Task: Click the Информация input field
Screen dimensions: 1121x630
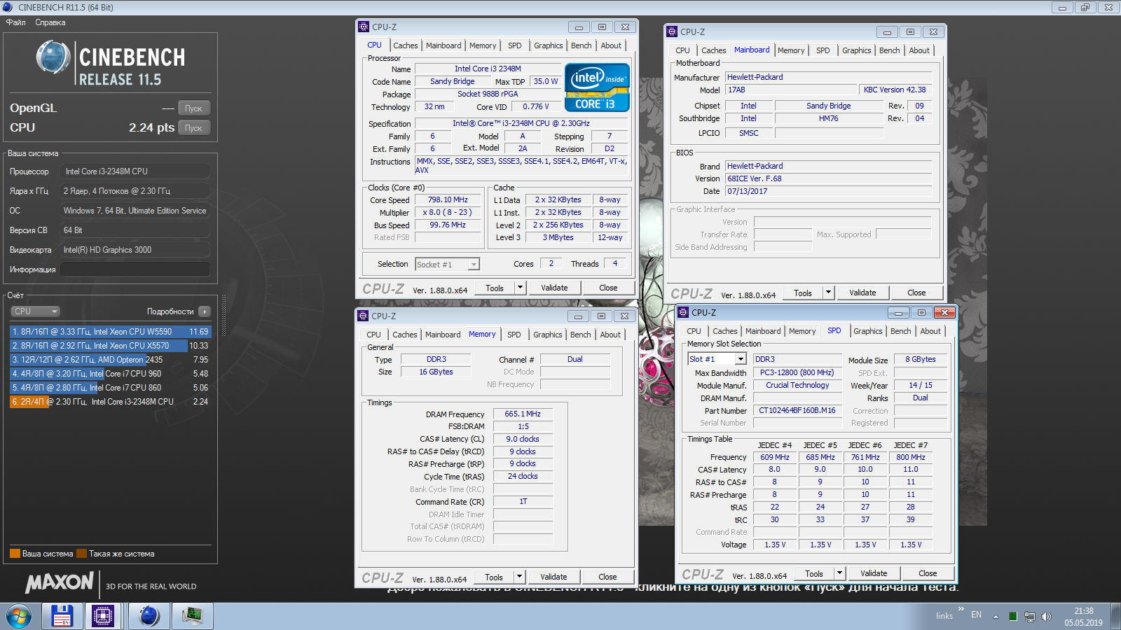Action: (135, 269)
